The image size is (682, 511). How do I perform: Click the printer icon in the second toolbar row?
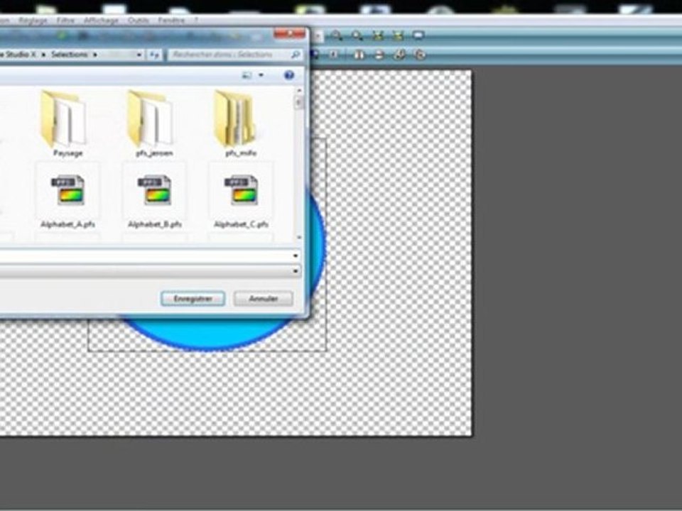pyautogui.click(x=379, y=55)
